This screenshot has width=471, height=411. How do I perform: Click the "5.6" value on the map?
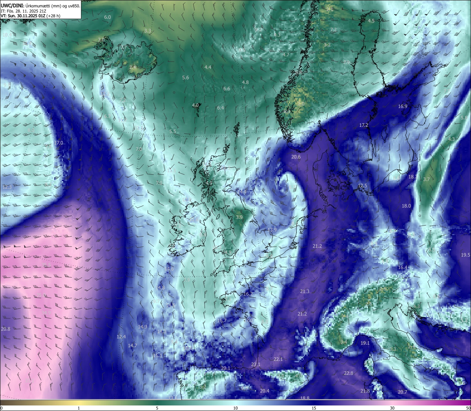[x=185, y=78]
